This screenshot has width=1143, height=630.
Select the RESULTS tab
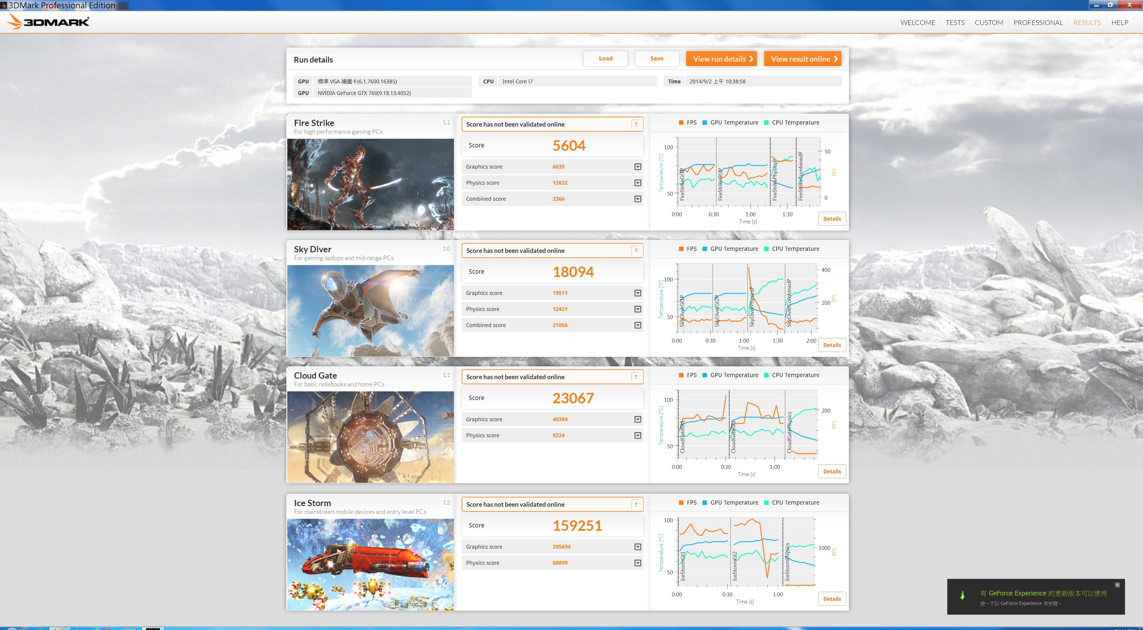pyautogui.click(x=1087, y=23)
